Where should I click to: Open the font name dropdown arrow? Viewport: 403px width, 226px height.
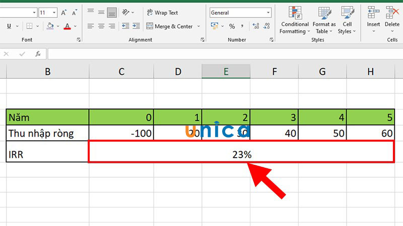pos(34,13)
